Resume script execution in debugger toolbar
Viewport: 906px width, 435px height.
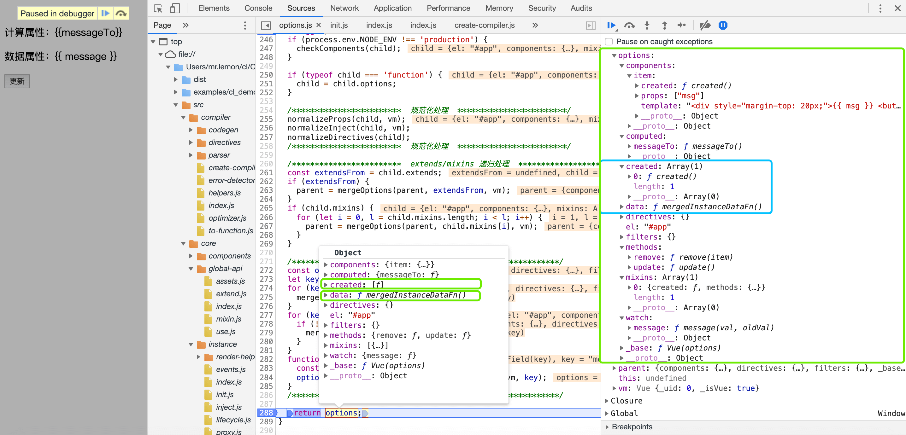tap(611, 25)
